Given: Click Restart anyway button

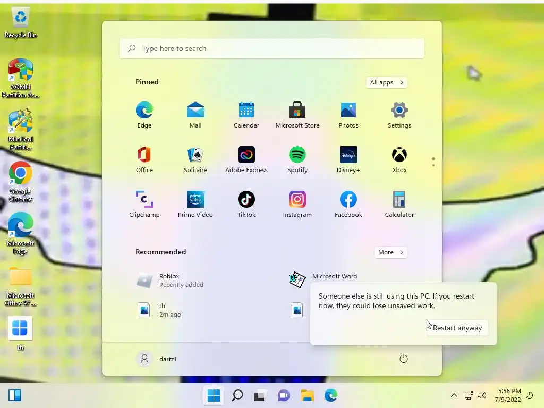Looking at the screenshot, I should [x=457, y=328].
